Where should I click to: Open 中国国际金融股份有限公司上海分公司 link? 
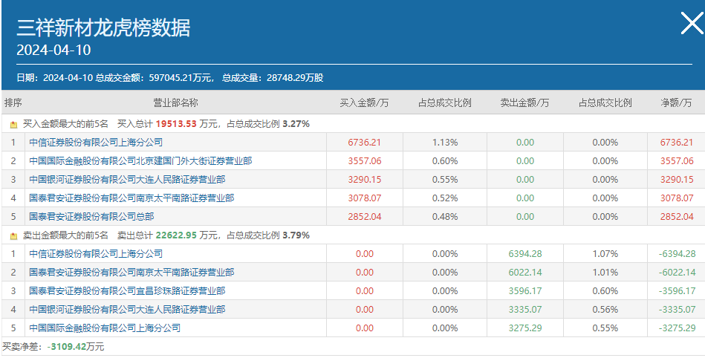click(105, 328)
